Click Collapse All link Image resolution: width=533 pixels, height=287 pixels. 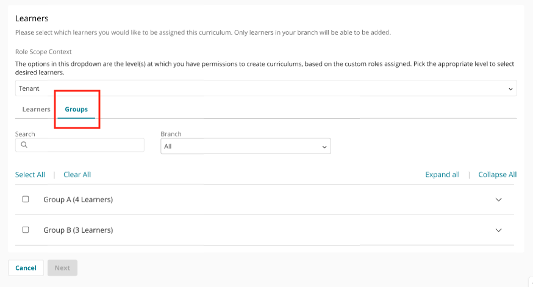497,175
